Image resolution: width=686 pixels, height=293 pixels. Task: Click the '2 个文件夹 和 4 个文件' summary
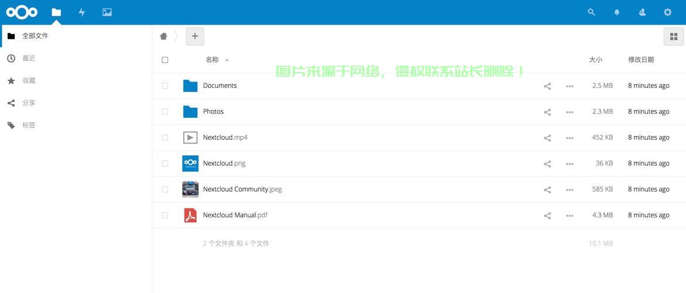[x=236, y=243]
